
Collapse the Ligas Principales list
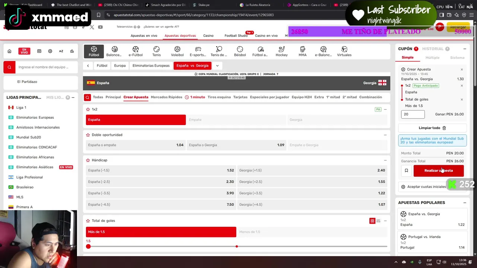tap(73, 98)
